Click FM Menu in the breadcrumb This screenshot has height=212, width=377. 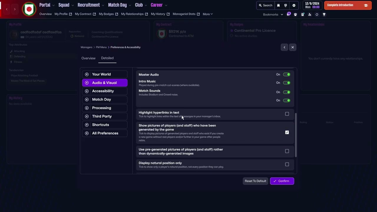[x=101, y=47]
